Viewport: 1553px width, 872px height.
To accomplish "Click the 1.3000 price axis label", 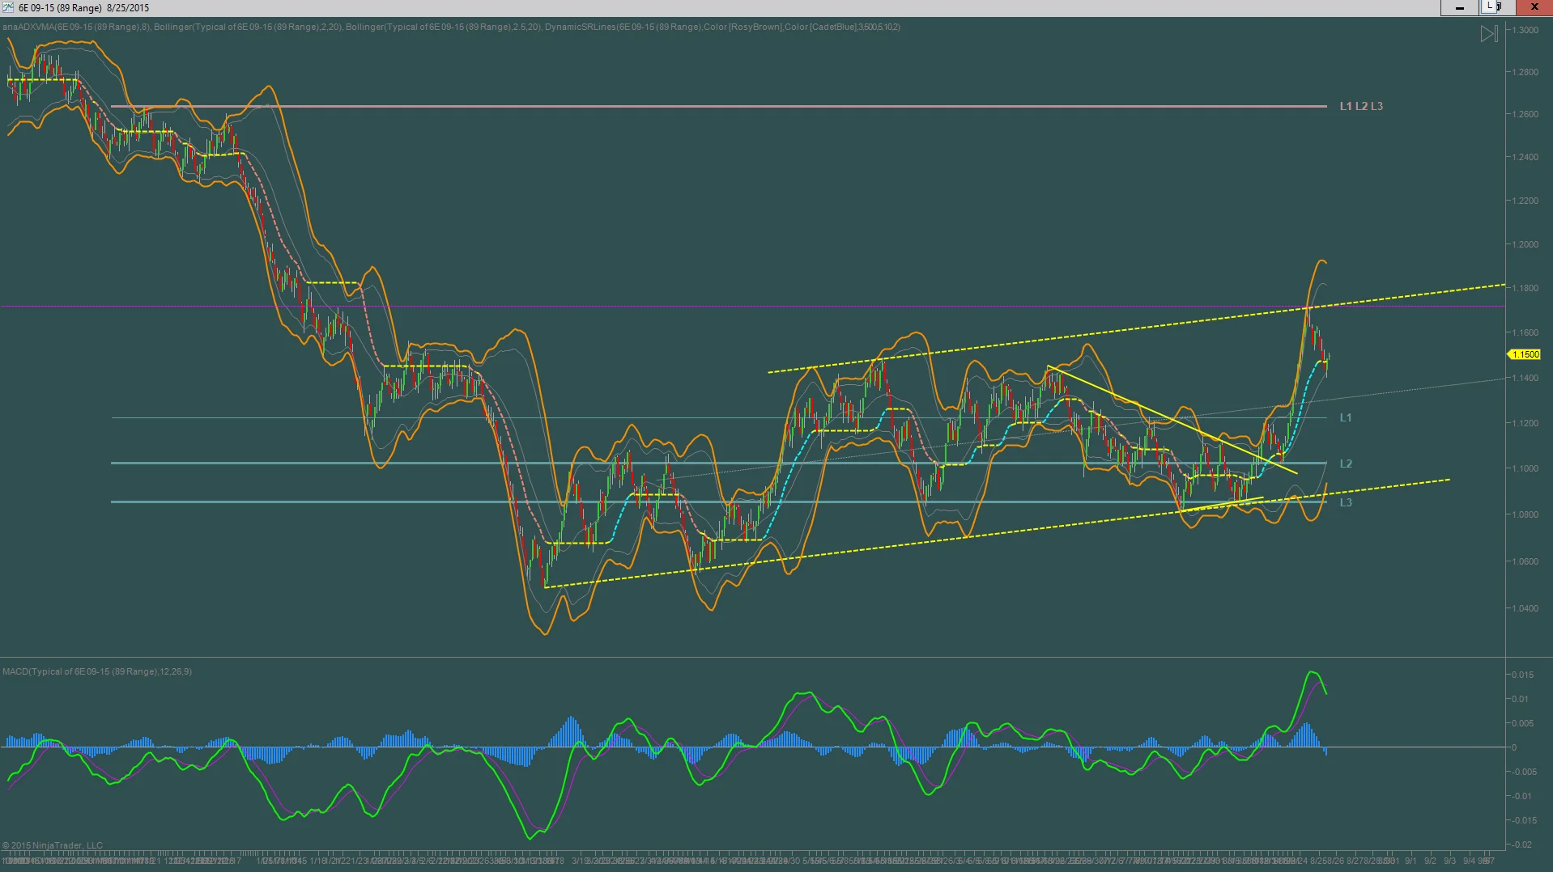I will [x=1525, y=30].
